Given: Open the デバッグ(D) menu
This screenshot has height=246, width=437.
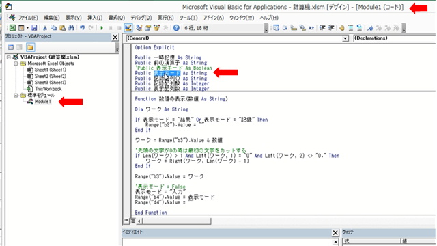Looking at the screenshot, I should coord(141,18).
